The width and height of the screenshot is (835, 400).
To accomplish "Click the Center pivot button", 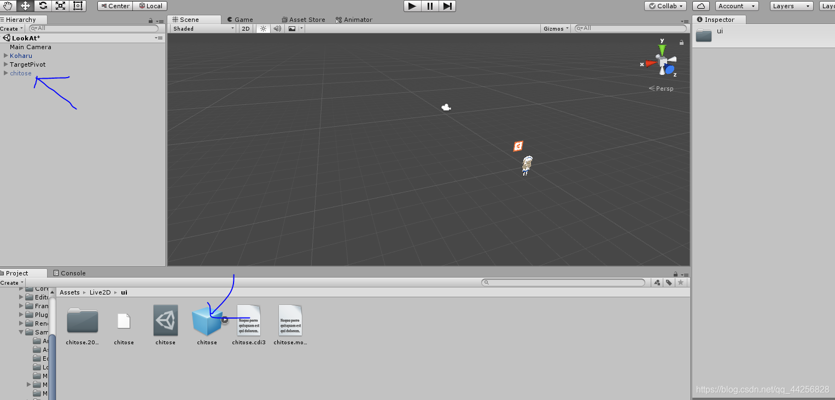I will pos(114,6).
